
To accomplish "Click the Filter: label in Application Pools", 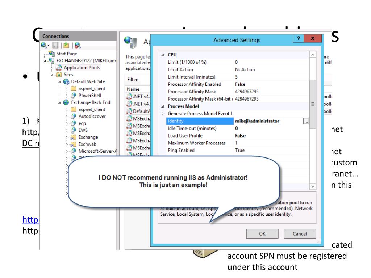I will point(133,80).
